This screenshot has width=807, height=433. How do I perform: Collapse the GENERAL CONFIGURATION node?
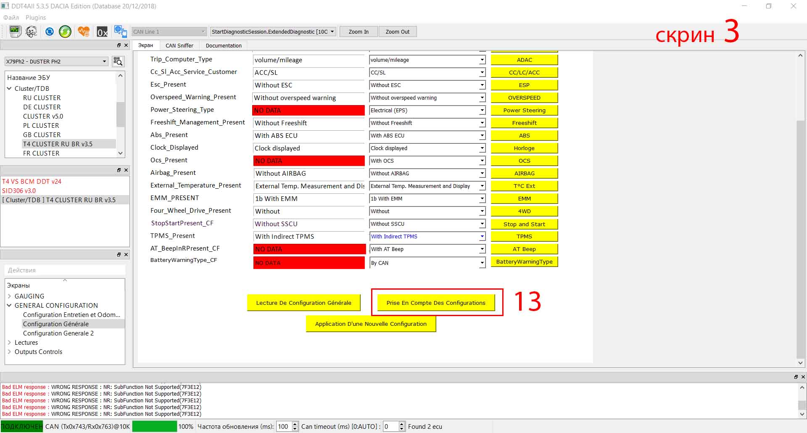(x=9, y=305)
